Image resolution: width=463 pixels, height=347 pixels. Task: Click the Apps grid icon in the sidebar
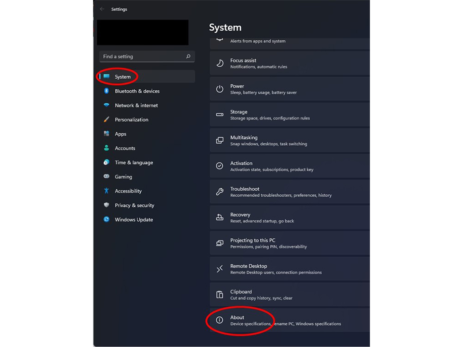tap(106, 134)
